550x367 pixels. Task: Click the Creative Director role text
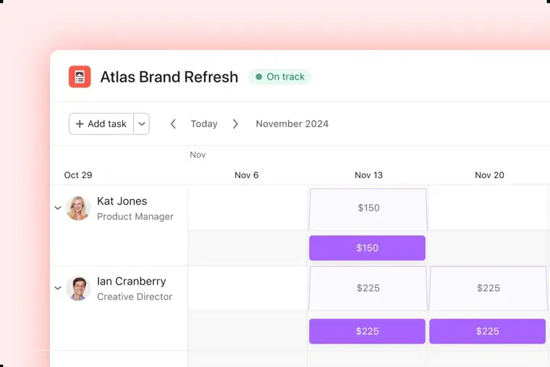pos(135,297)
